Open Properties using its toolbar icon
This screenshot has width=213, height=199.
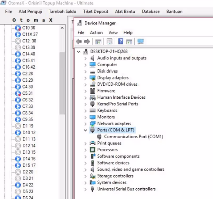109,41
